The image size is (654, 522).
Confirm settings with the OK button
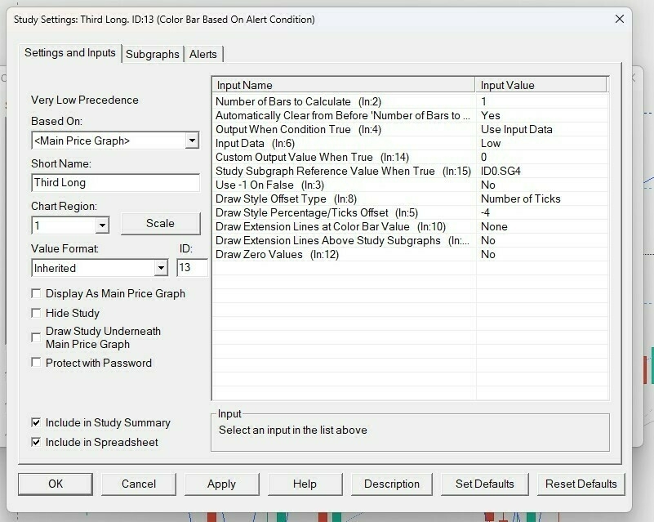point(55,484)
